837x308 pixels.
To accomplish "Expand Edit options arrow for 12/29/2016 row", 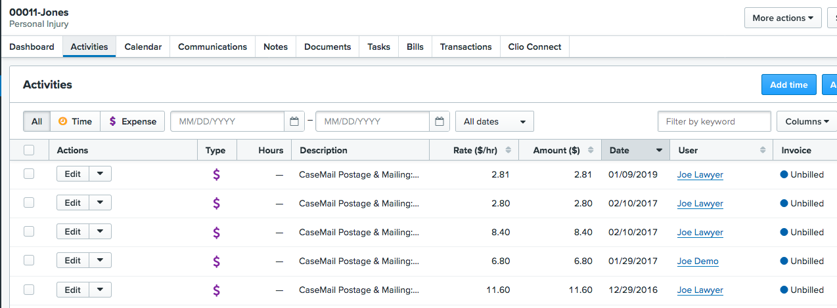I will [100, 289].
